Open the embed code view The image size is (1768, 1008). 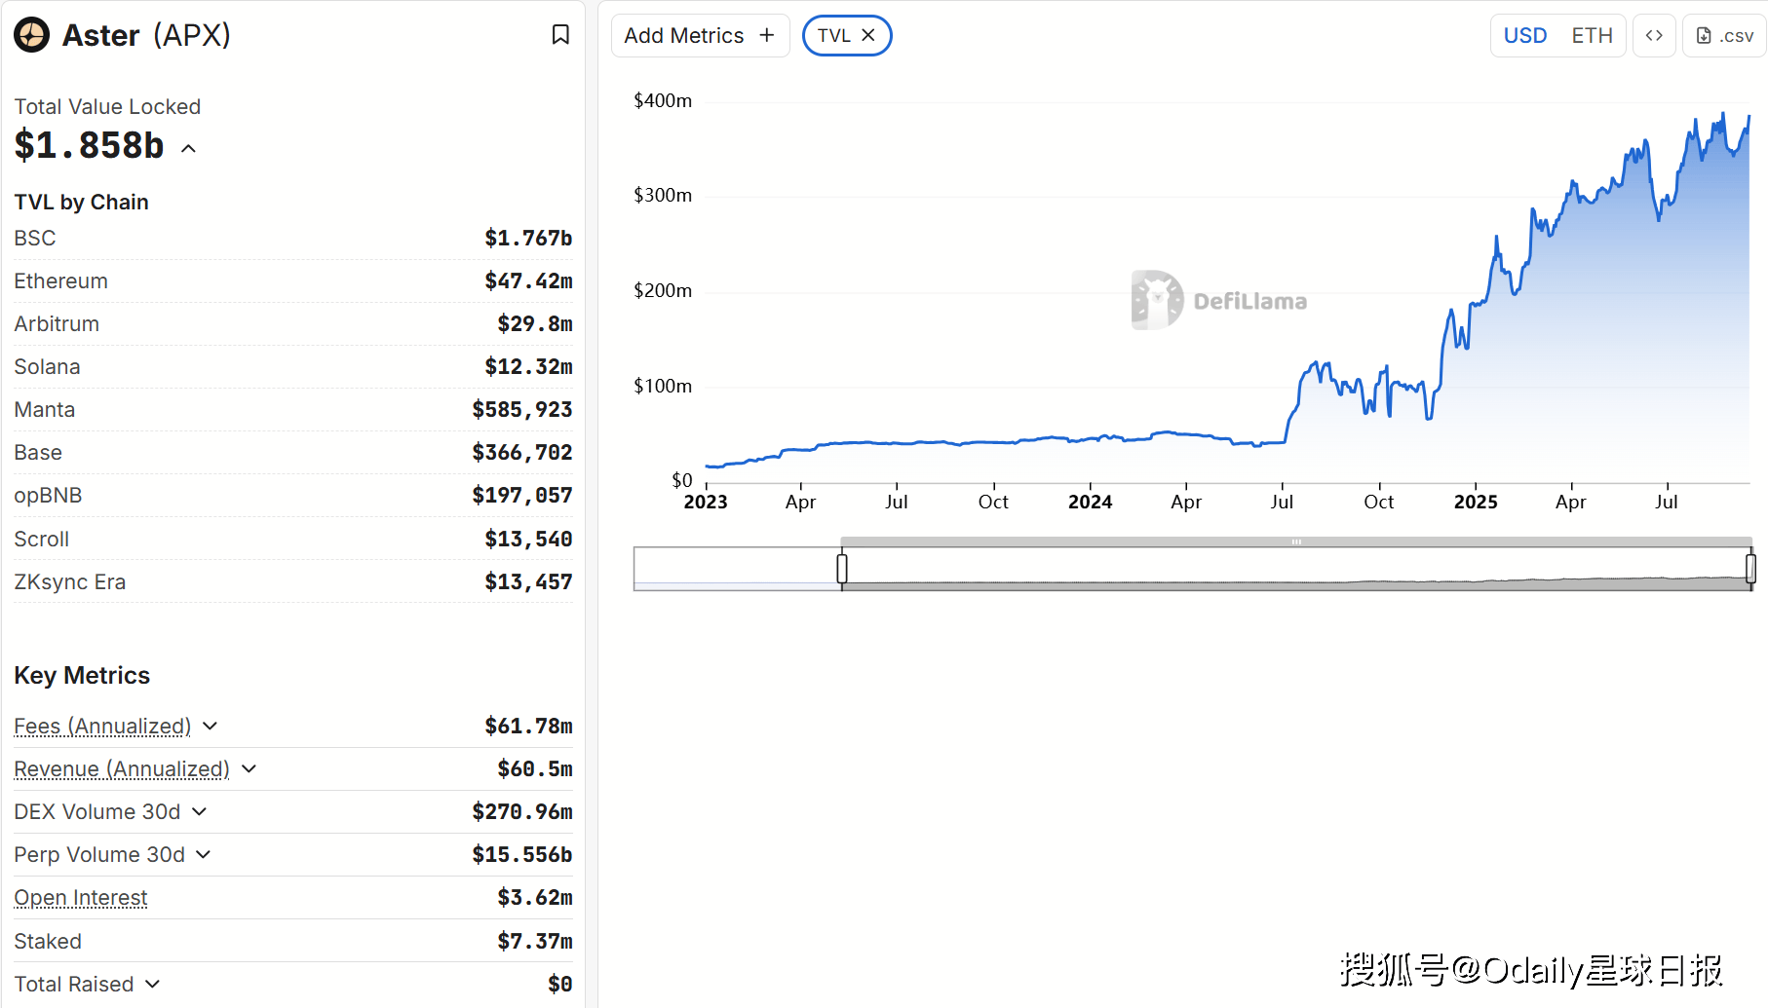(x=1654, y=35)
